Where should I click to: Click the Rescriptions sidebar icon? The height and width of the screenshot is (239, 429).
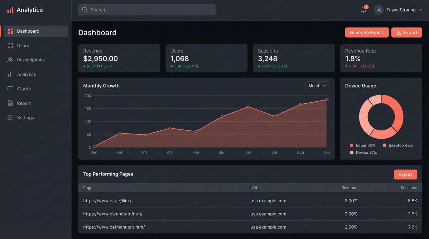(10, 59)
